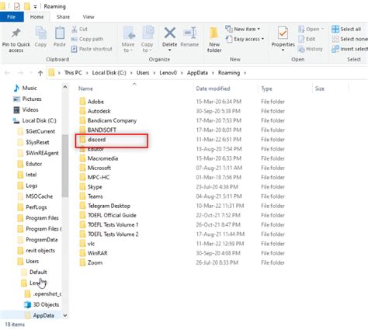This screenshot has height=330, width=368.
Task: Select the Telegram Desktop folder
Action: tap(109, 206)
